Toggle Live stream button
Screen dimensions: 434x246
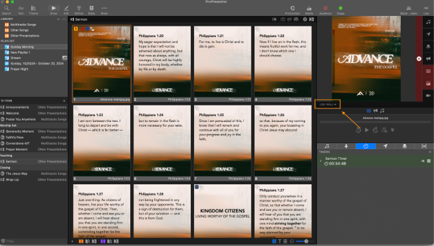click(x=426, y=10)
